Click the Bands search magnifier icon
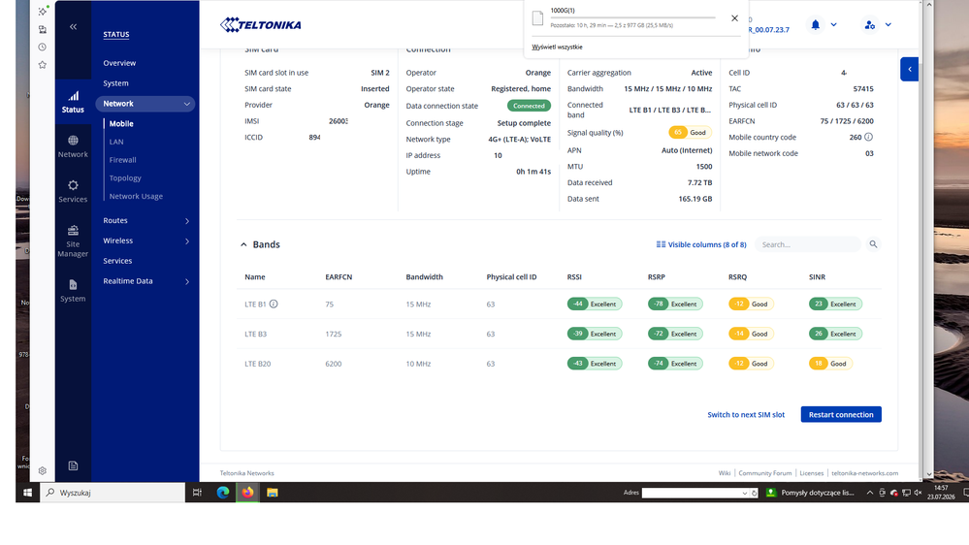 tap(873, 244)
